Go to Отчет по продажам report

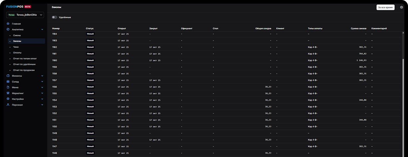[x=24, y=70]
